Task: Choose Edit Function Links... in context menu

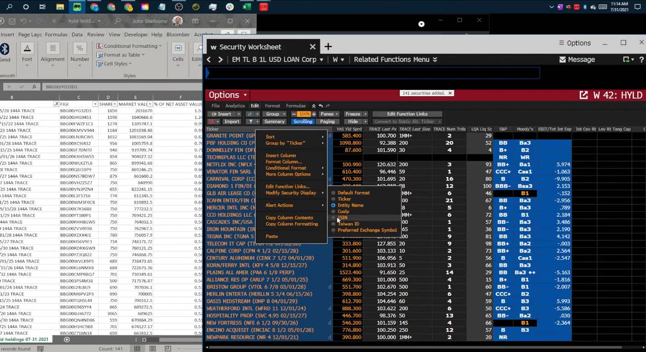Action: pos(288,187)
